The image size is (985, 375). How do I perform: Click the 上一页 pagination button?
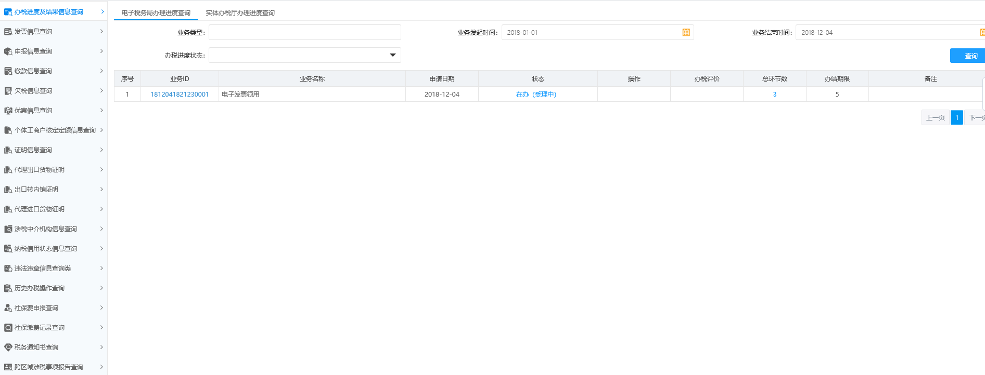(935, 118)
